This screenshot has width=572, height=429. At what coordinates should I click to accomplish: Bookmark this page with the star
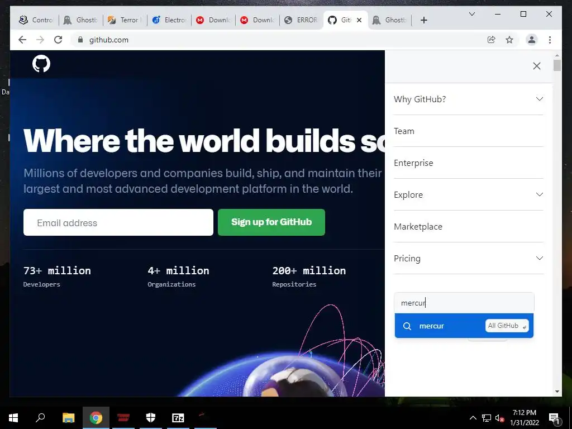[x=509, y=40]
